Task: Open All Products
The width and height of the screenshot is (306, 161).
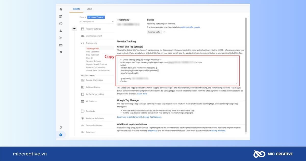Action: [91, 101]
